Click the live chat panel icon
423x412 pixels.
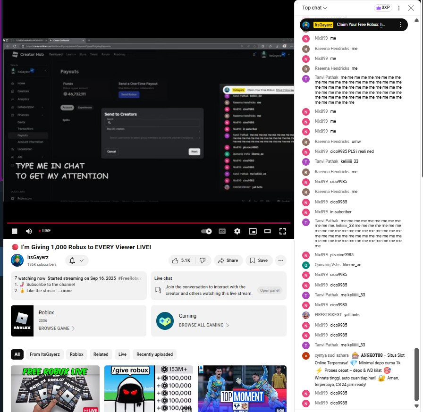[x=158, y=290]
